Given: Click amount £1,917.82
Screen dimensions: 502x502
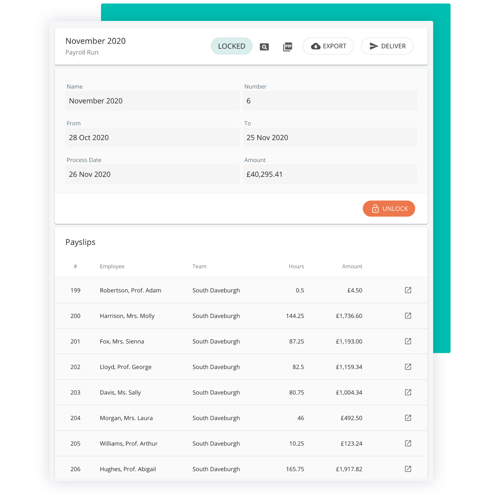Looking at the screenshot, I should click(x=349, y=469).
